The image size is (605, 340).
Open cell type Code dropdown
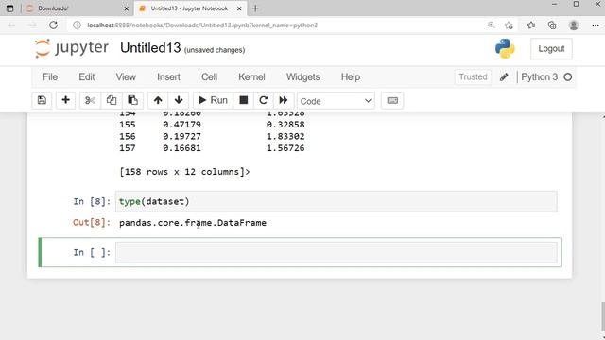[x=336, y=101]
